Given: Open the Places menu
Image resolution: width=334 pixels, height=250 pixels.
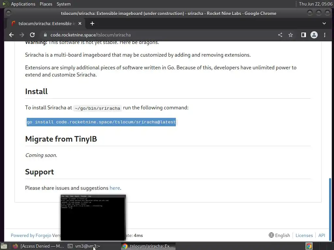Looking at the screenshot, I should (x=46, y=4).
